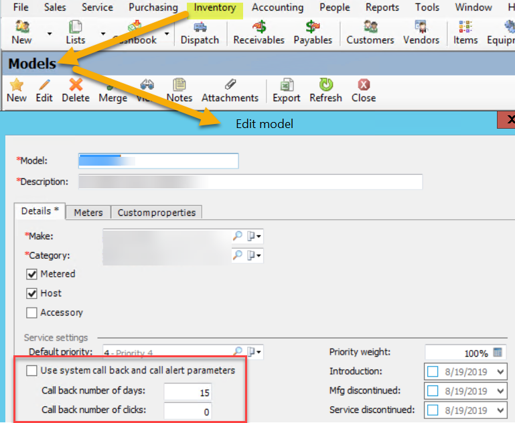
Task: Open the Inventory menu
Action: point(215,7)
